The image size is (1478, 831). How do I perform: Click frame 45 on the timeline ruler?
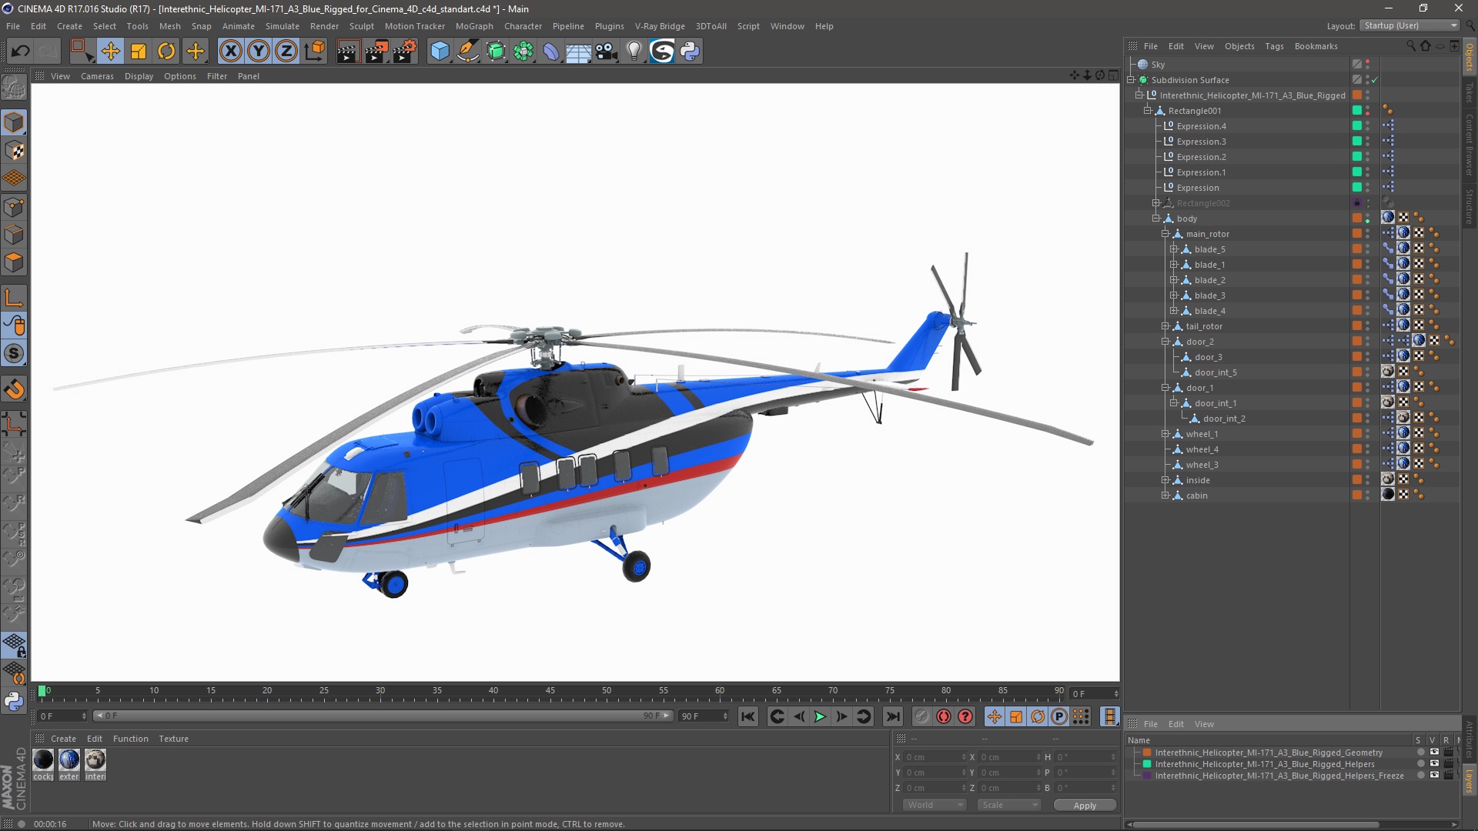point(550,691)
